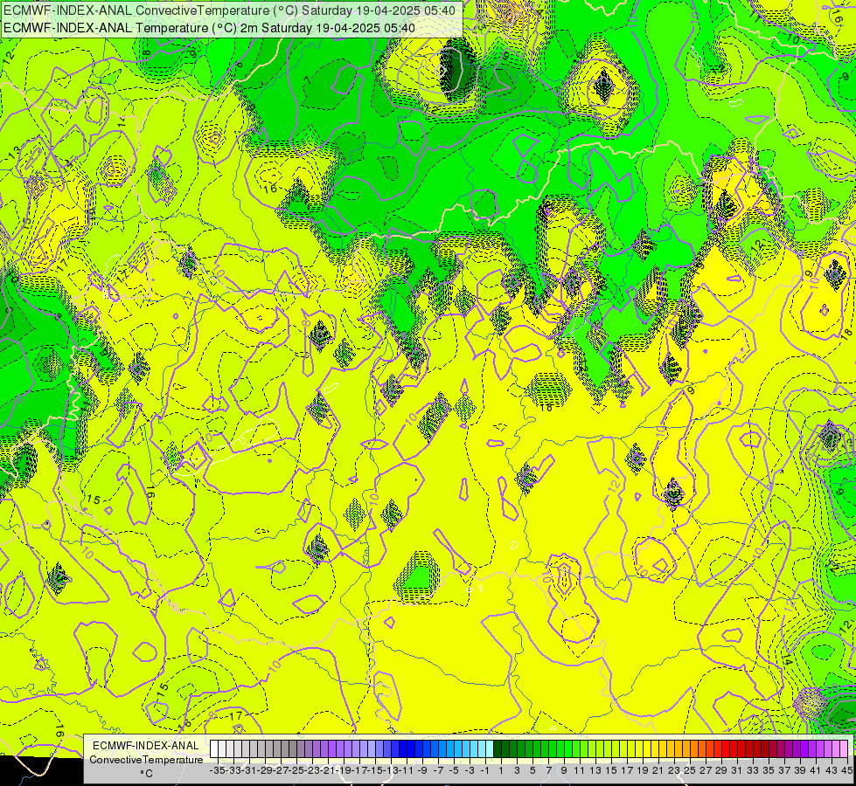Screen dimensions: 856x786
Task: Select the dark green legend swatch above 1
Action: click(x=498, y=749)
